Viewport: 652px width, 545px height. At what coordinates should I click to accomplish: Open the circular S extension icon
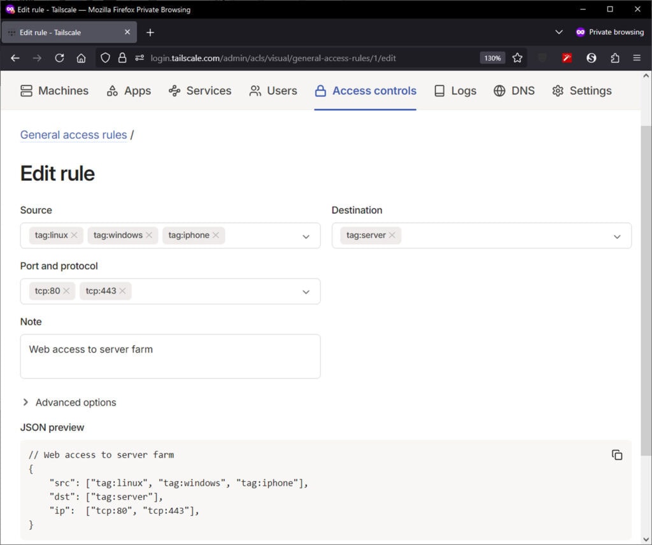coord(592,58)
